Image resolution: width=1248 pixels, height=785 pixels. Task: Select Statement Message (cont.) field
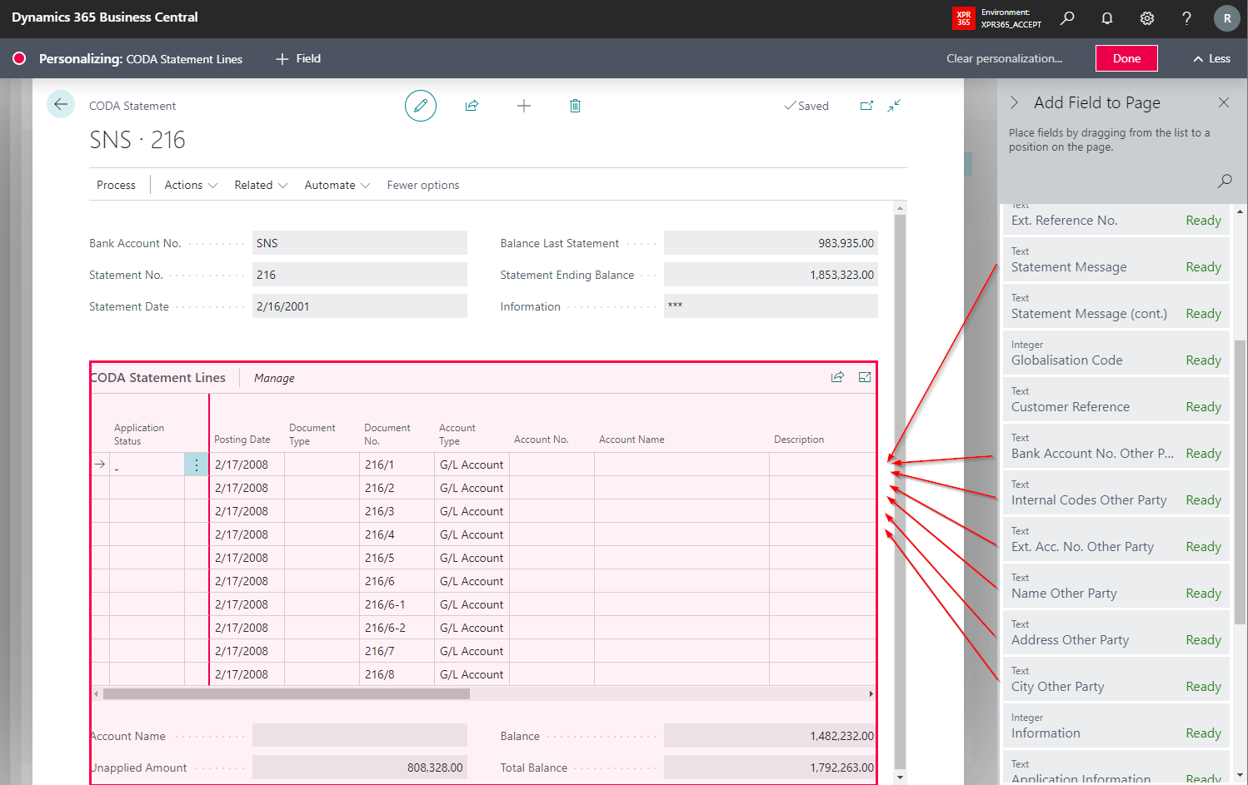[x=1116, y=306]
